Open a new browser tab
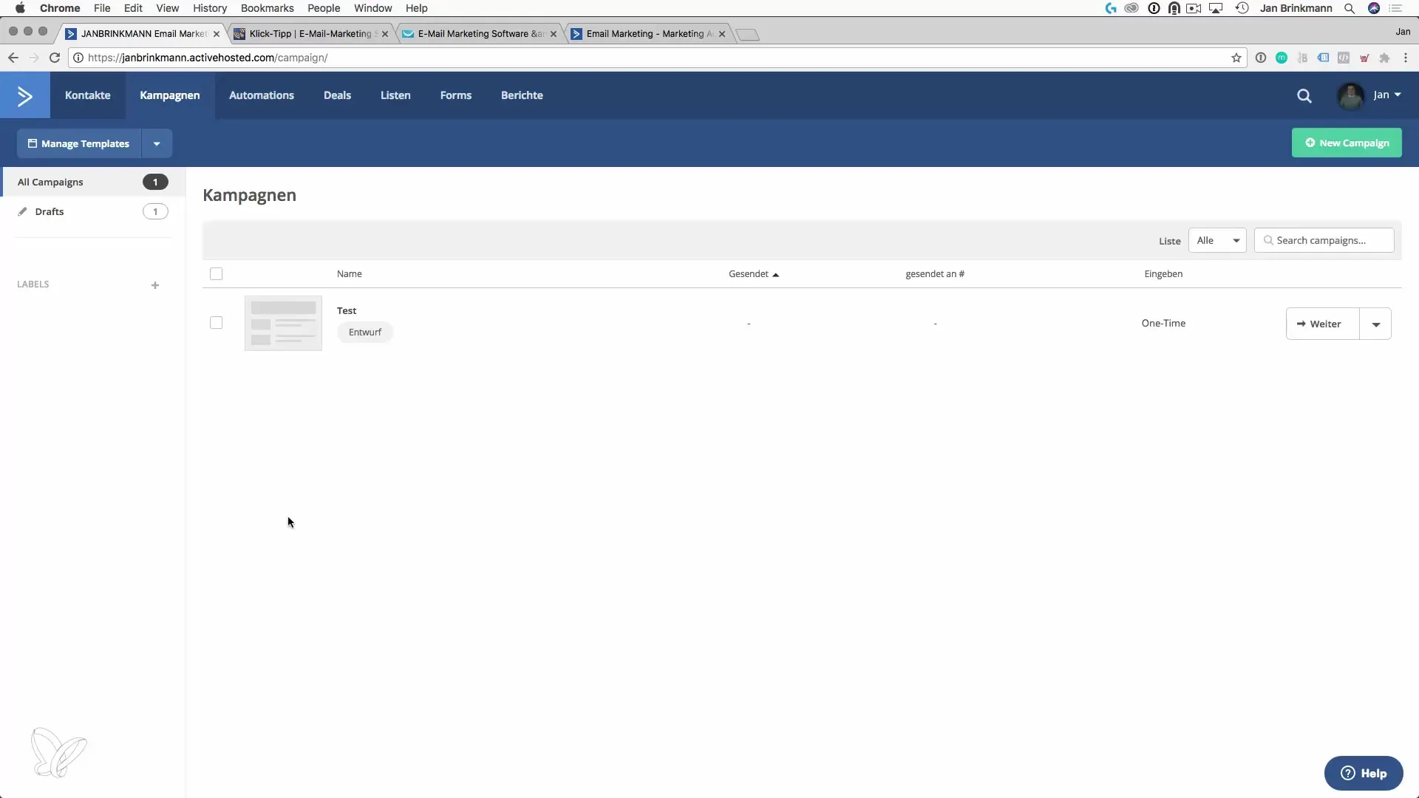The width and height of the screenshot is (1419, 798). (x=747, y=35)
